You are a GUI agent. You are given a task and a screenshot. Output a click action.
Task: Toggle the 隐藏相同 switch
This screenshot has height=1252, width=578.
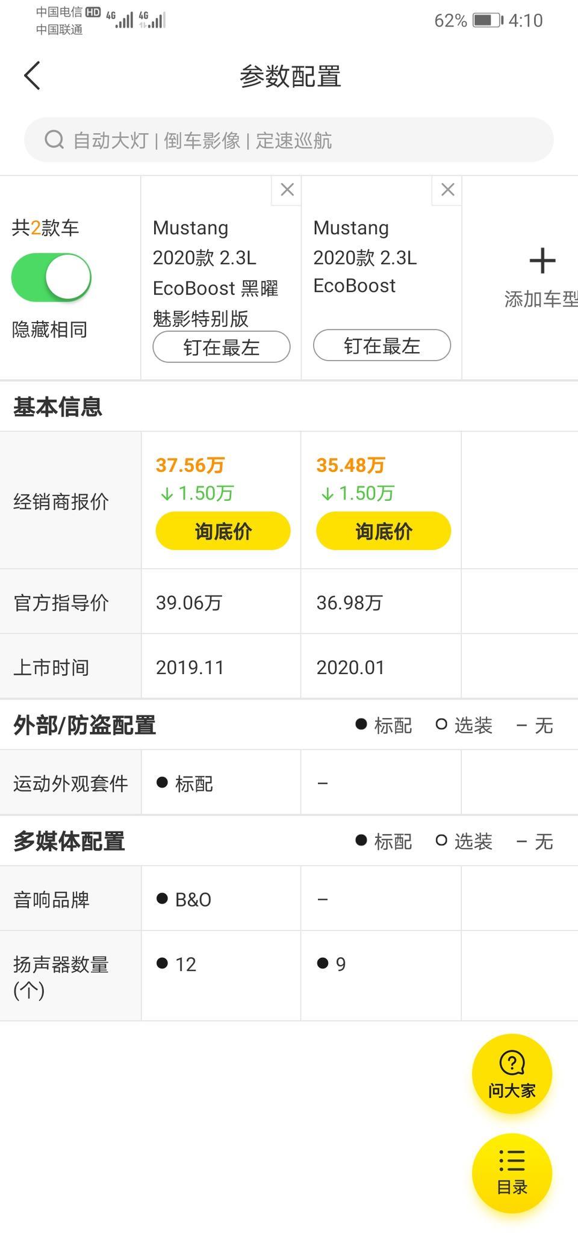51,277
